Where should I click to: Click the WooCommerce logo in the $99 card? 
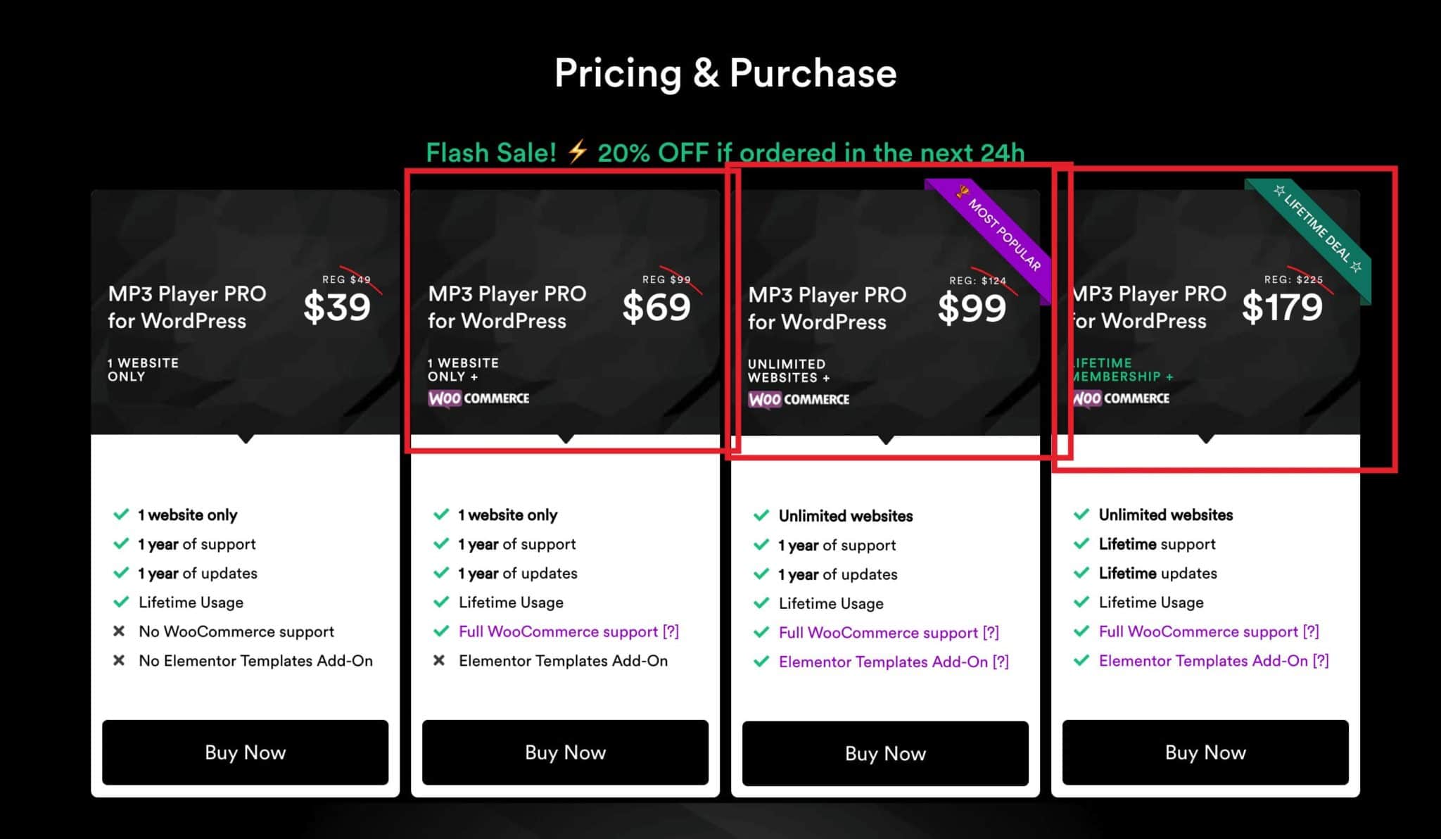coord(799,400)
